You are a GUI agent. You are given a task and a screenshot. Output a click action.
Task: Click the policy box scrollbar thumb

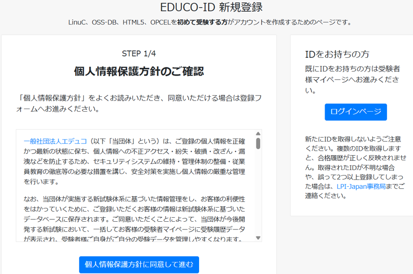point(258,144)
